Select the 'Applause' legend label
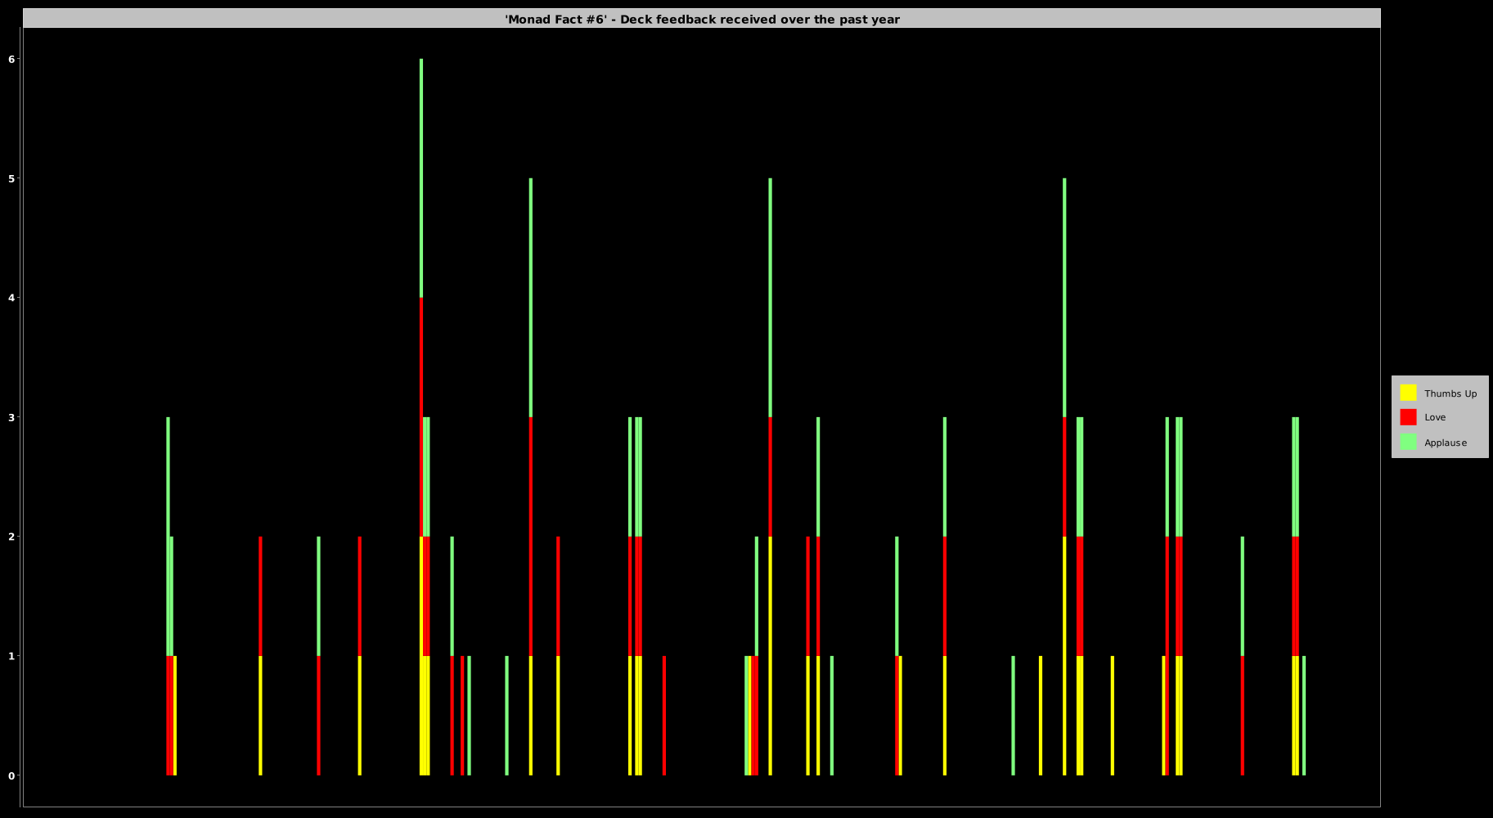The width and height of the screenshot is (1493, 818). coord(1446,443)
